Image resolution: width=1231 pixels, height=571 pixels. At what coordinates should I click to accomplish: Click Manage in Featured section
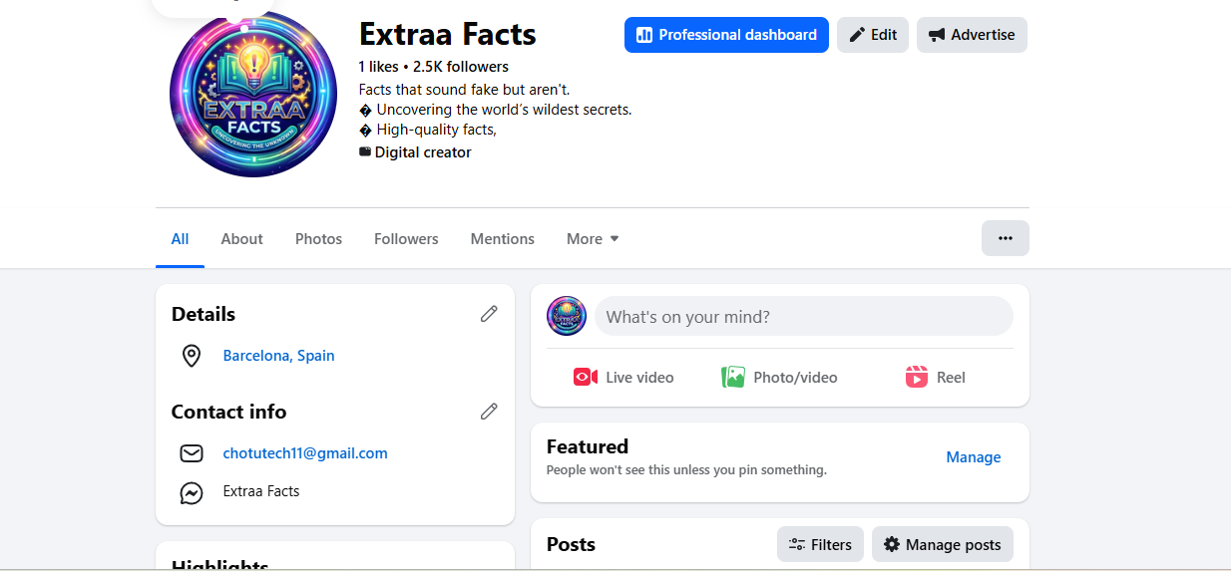[973, 457]
